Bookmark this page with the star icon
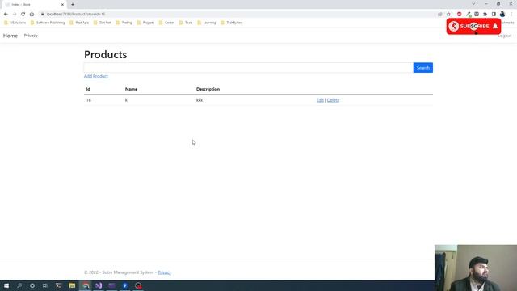Viewport: 517px width, 291px height. [448, 15]
